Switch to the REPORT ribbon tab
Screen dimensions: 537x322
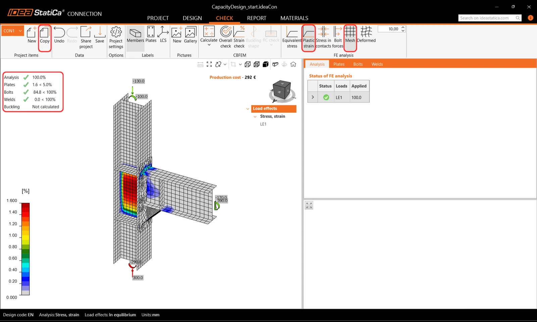[x=257, y=18]
